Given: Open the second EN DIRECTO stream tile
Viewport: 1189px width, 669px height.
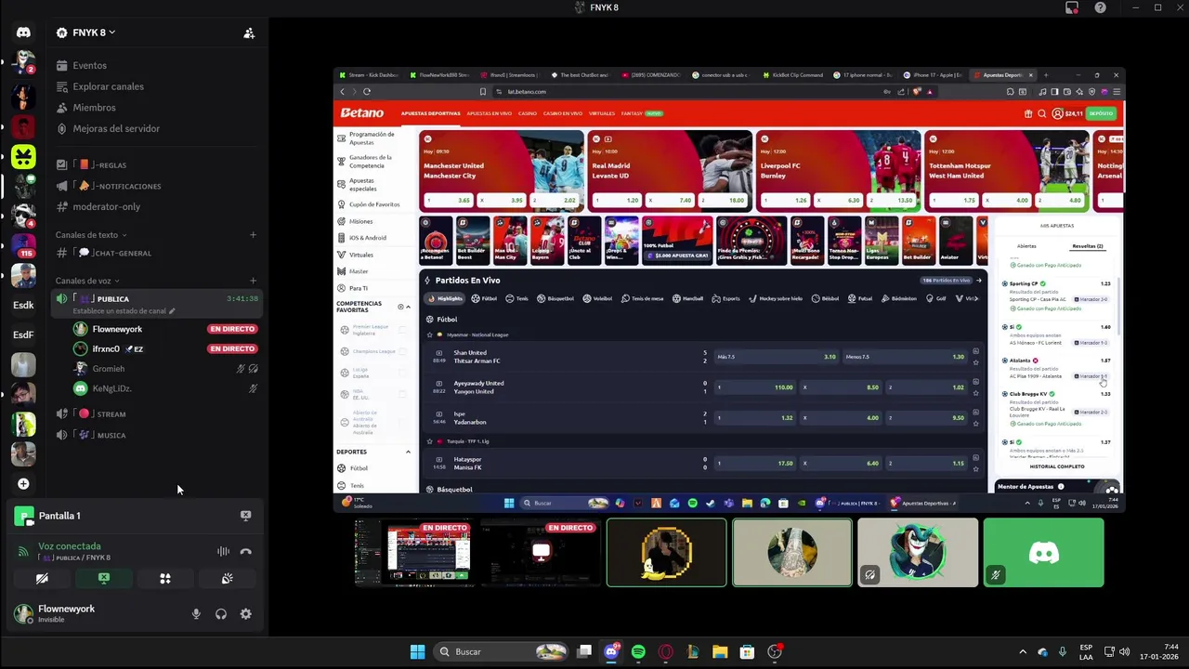Looking at the screenshot, I should coord(541,553).
